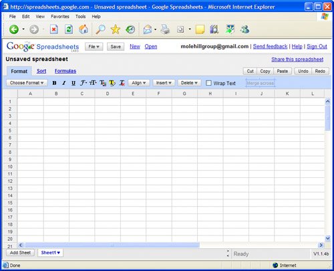The width and height of the screenshot is (334, 271).
Task: Click the Merge across button
Action: point(260,83)
